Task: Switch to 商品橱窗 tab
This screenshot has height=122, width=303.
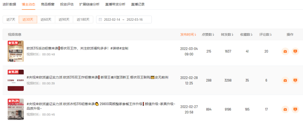Action: click(48, 4)
